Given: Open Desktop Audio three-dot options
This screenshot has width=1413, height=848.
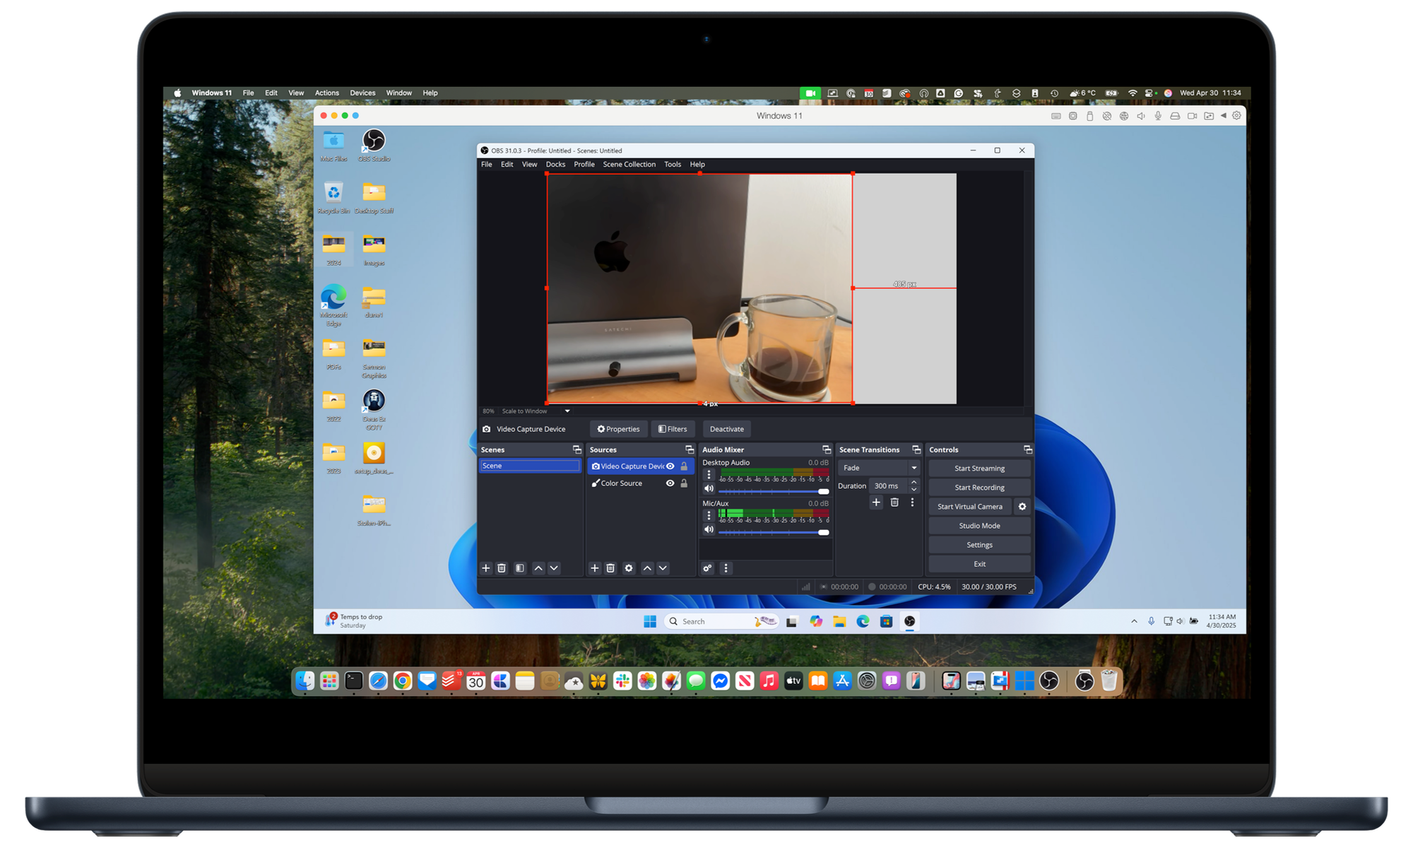Looking at the screenshot, I should pyautogui.click(x=709, y=475).
